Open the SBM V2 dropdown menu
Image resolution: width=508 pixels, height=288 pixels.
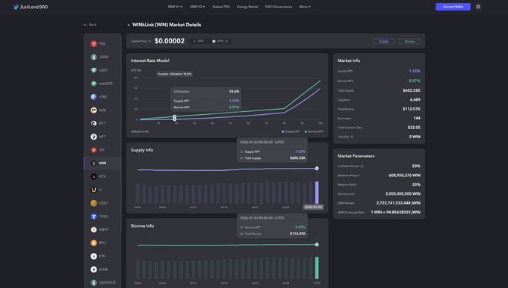[197, 7]
